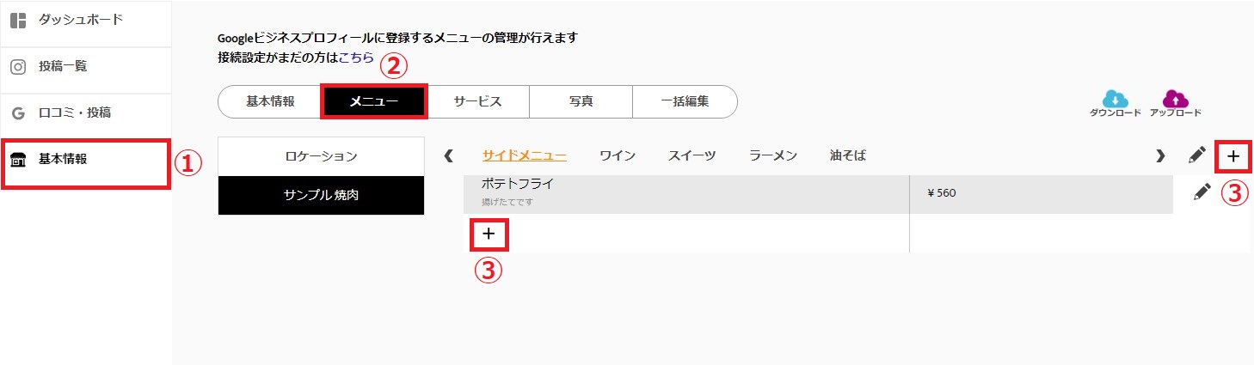Edit the ポテトフライ row with pencil icon
Screen dimensions: 1254x365
point(1202,193)
